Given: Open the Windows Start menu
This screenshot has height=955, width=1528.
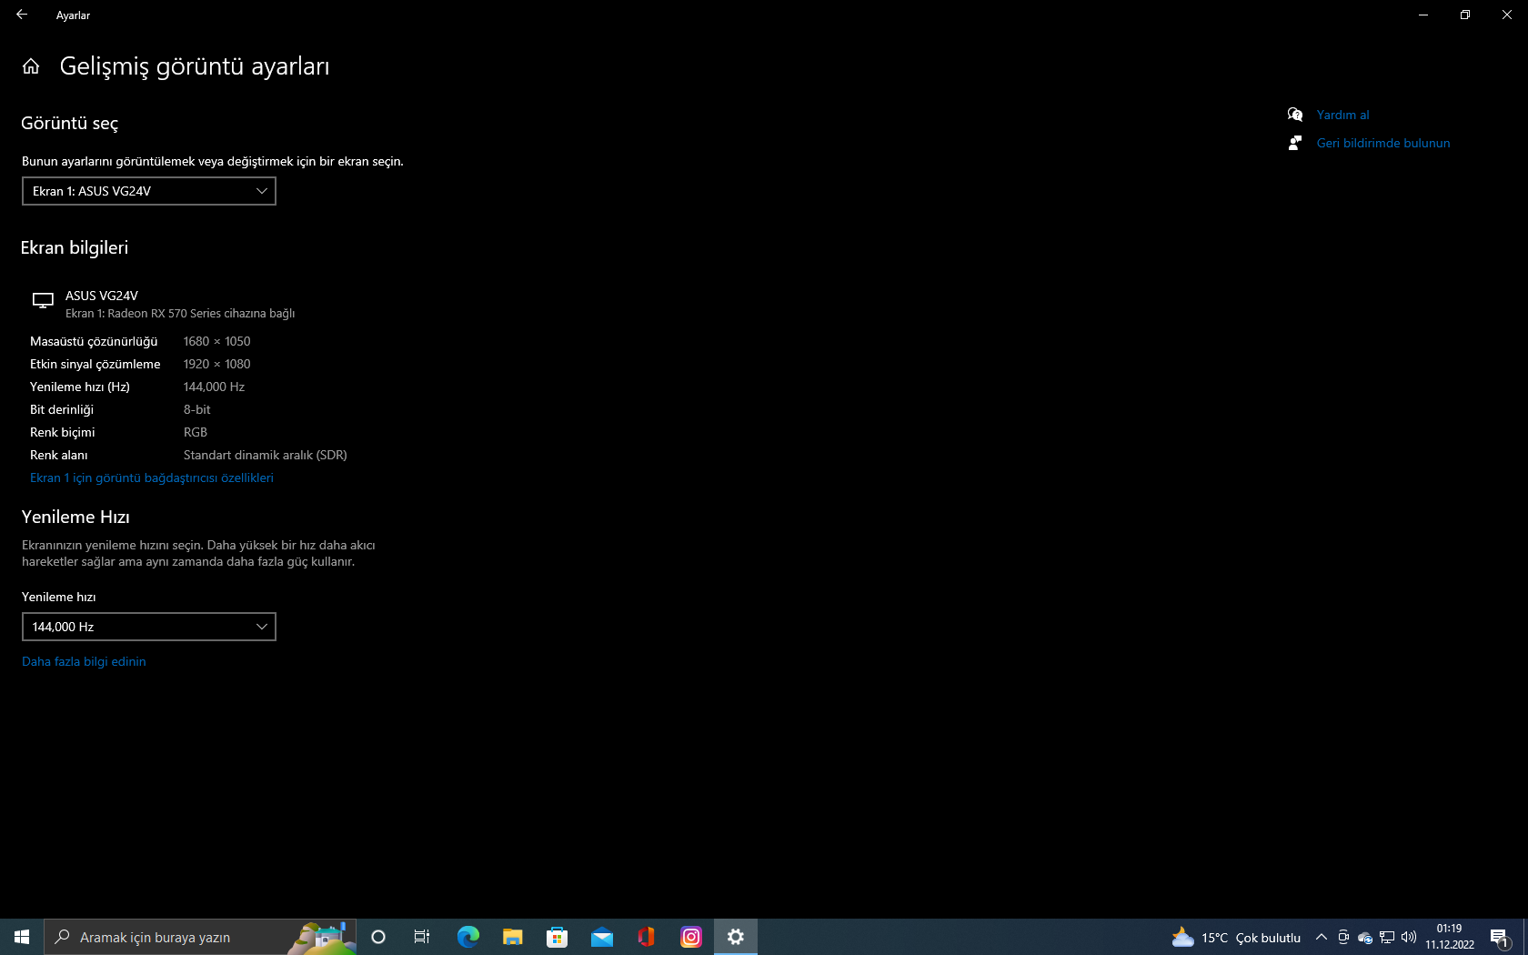Looking at the screenshot, I should [x=22, y=937].
